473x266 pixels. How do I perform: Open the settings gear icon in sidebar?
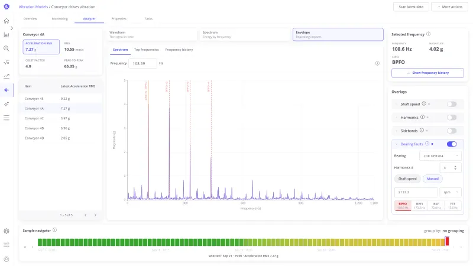pos(7,231)
